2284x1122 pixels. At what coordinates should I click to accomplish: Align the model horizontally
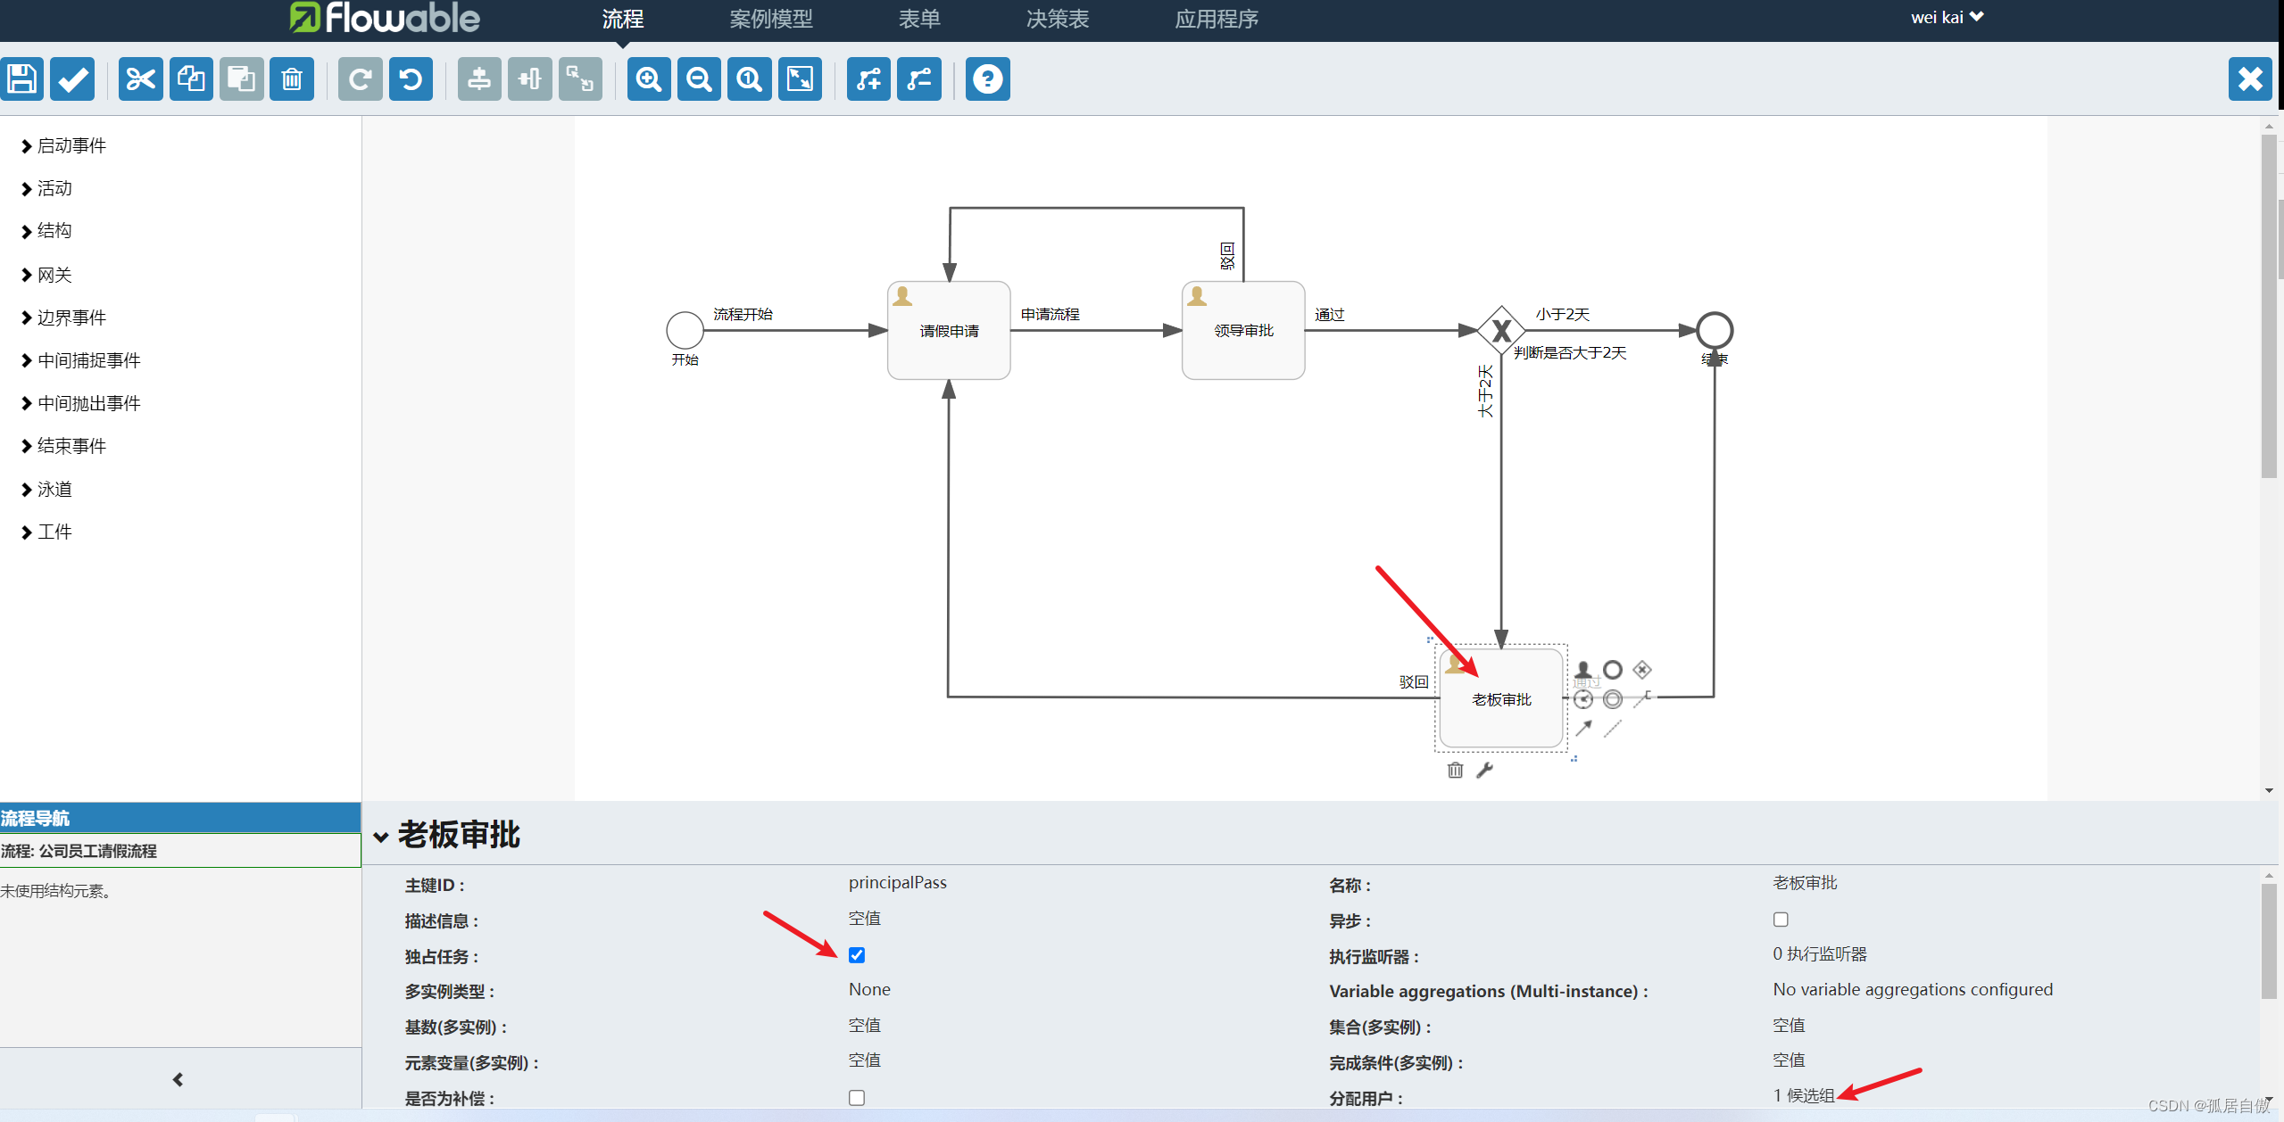pyautogui.click(x=530, y=79)
